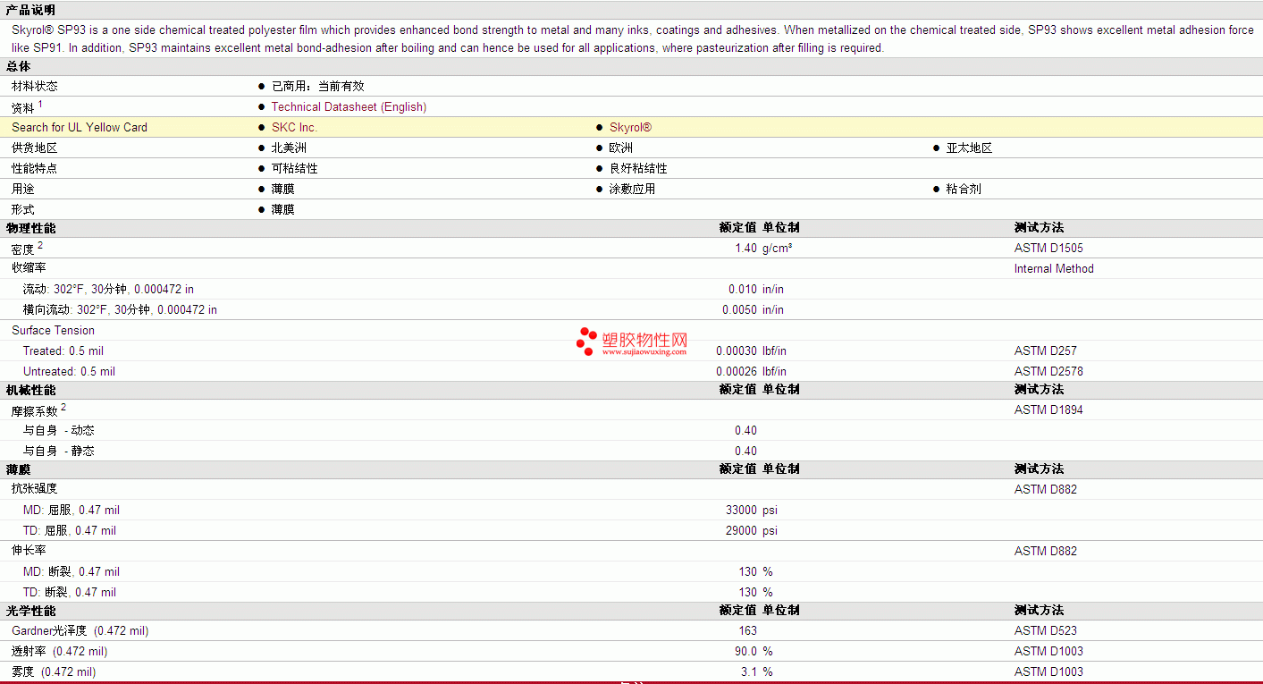
Task: Click the tensile strength value 33000
Action: coord(741,510)
